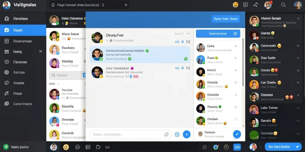Select the highlighted Ragah sidebar item
Image resolution: width=305 pixels, height=152 pixels.
click(23, 30)
